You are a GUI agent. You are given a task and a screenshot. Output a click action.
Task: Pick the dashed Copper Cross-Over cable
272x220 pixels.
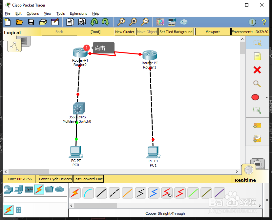pos(115,193)
